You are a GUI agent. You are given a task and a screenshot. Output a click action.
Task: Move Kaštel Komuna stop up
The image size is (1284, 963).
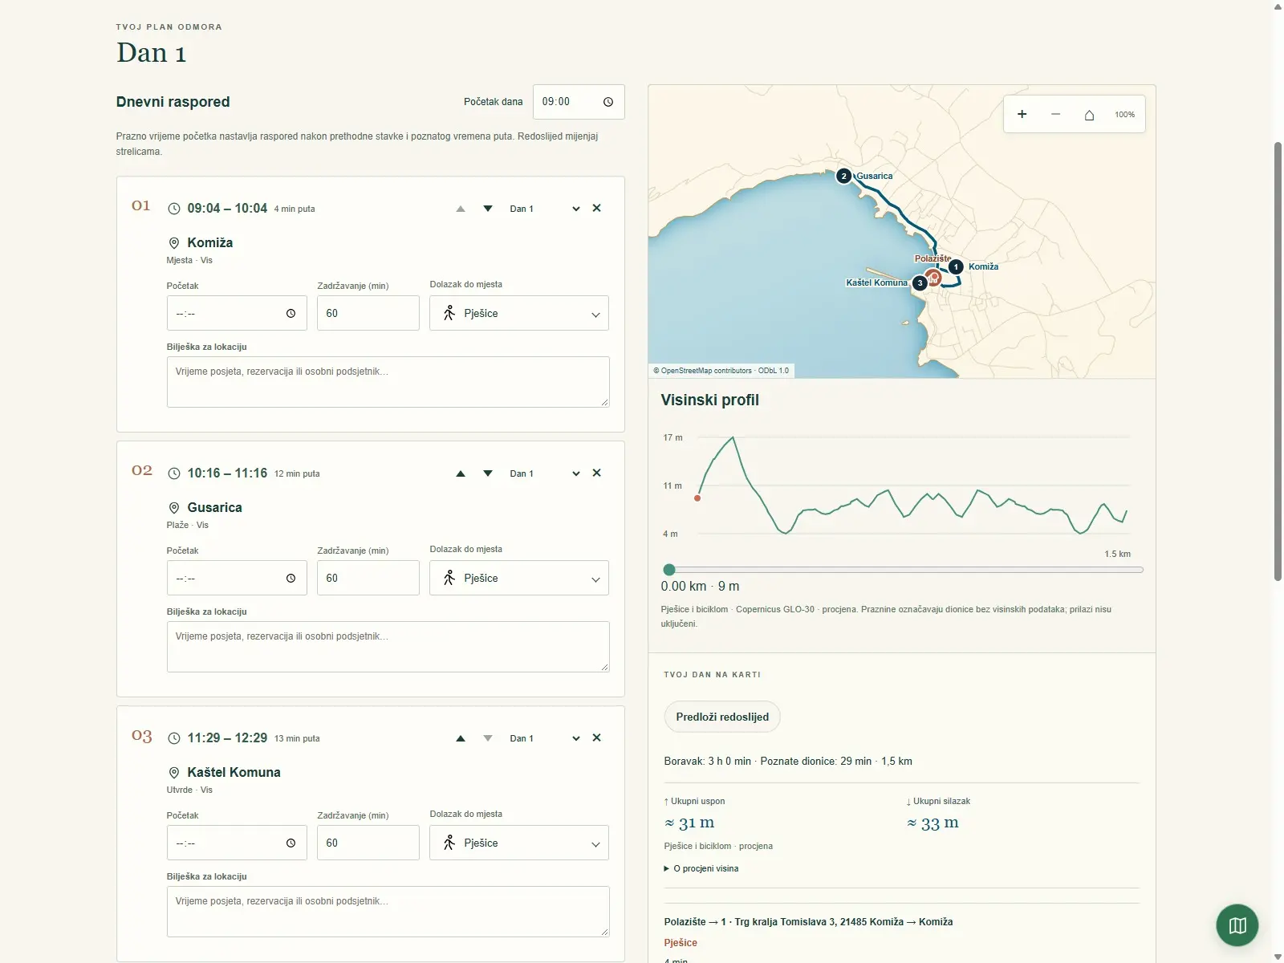[x=461, y=738]
